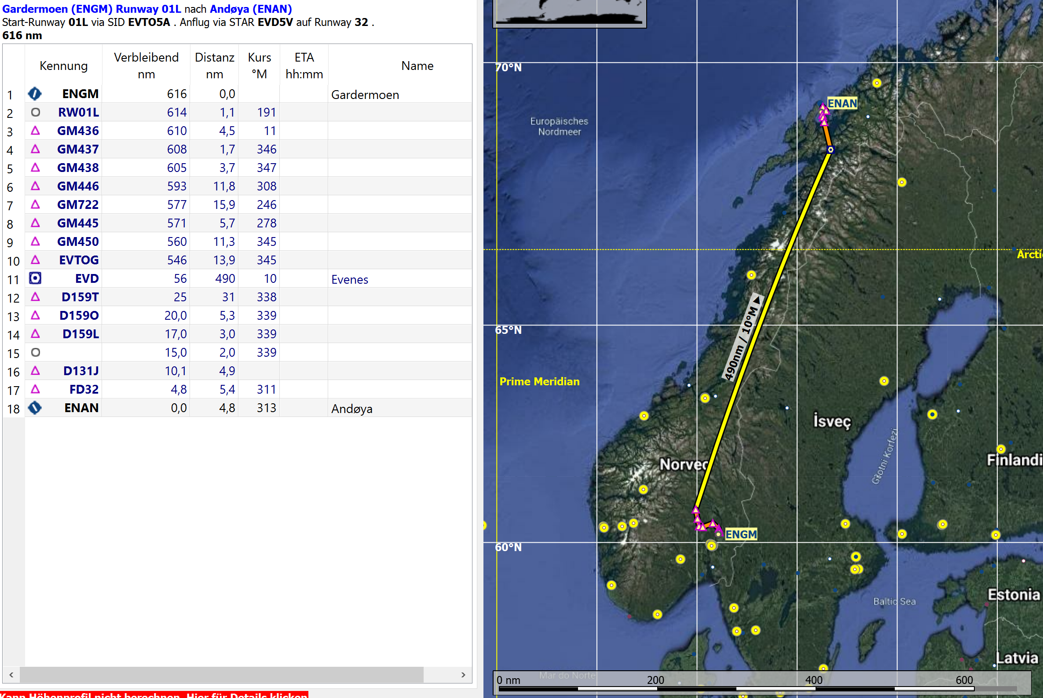Image resolution: width=1043 pixels, height=698 pixels.
Task: Click the right arrow of horizontal scrollbar
Action: pyautogui.click(x=463, y=675)
